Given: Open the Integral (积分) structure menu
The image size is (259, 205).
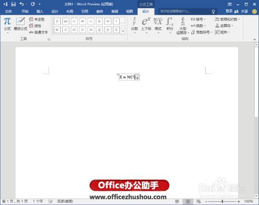Looking at the screenshot, I should tap(170, 25).
